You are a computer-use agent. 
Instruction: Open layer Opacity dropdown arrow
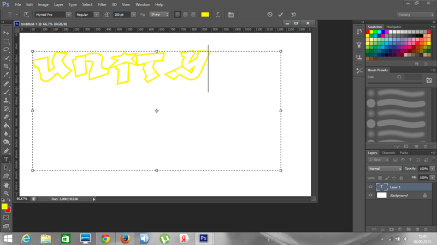coord(432,169)
